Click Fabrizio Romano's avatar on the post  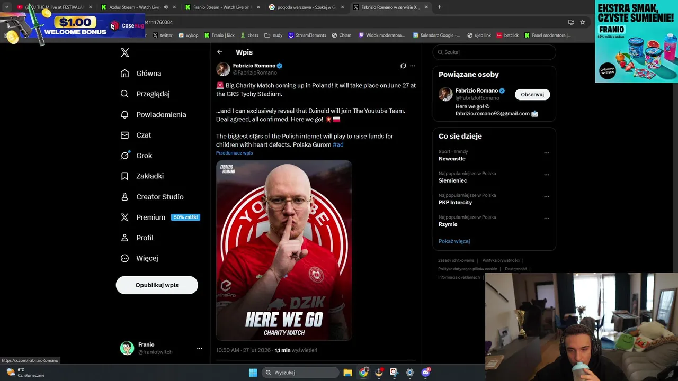click(223, 69)
